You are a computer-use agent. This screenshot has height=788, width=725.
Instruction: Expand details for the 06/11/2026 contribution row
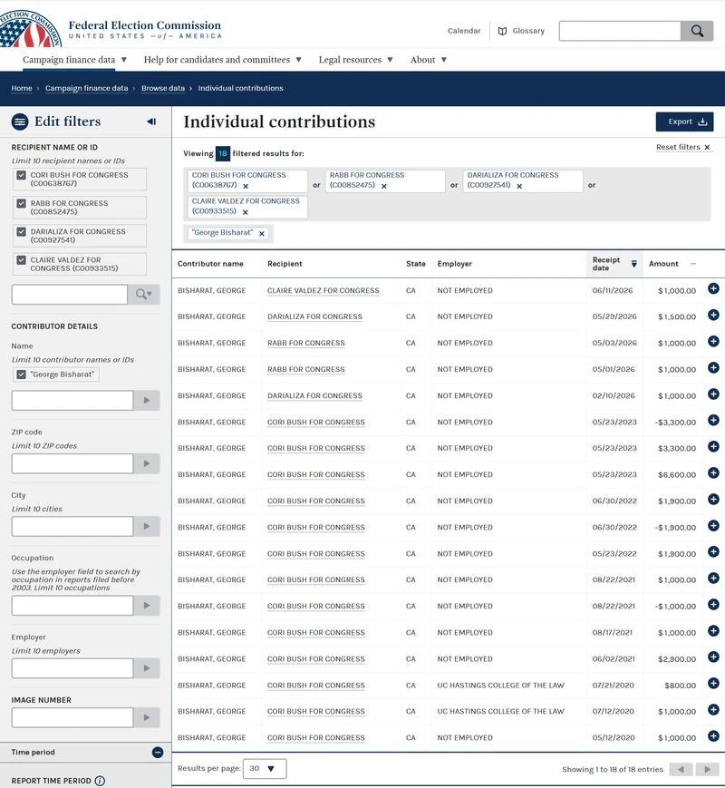pos(713,288)
